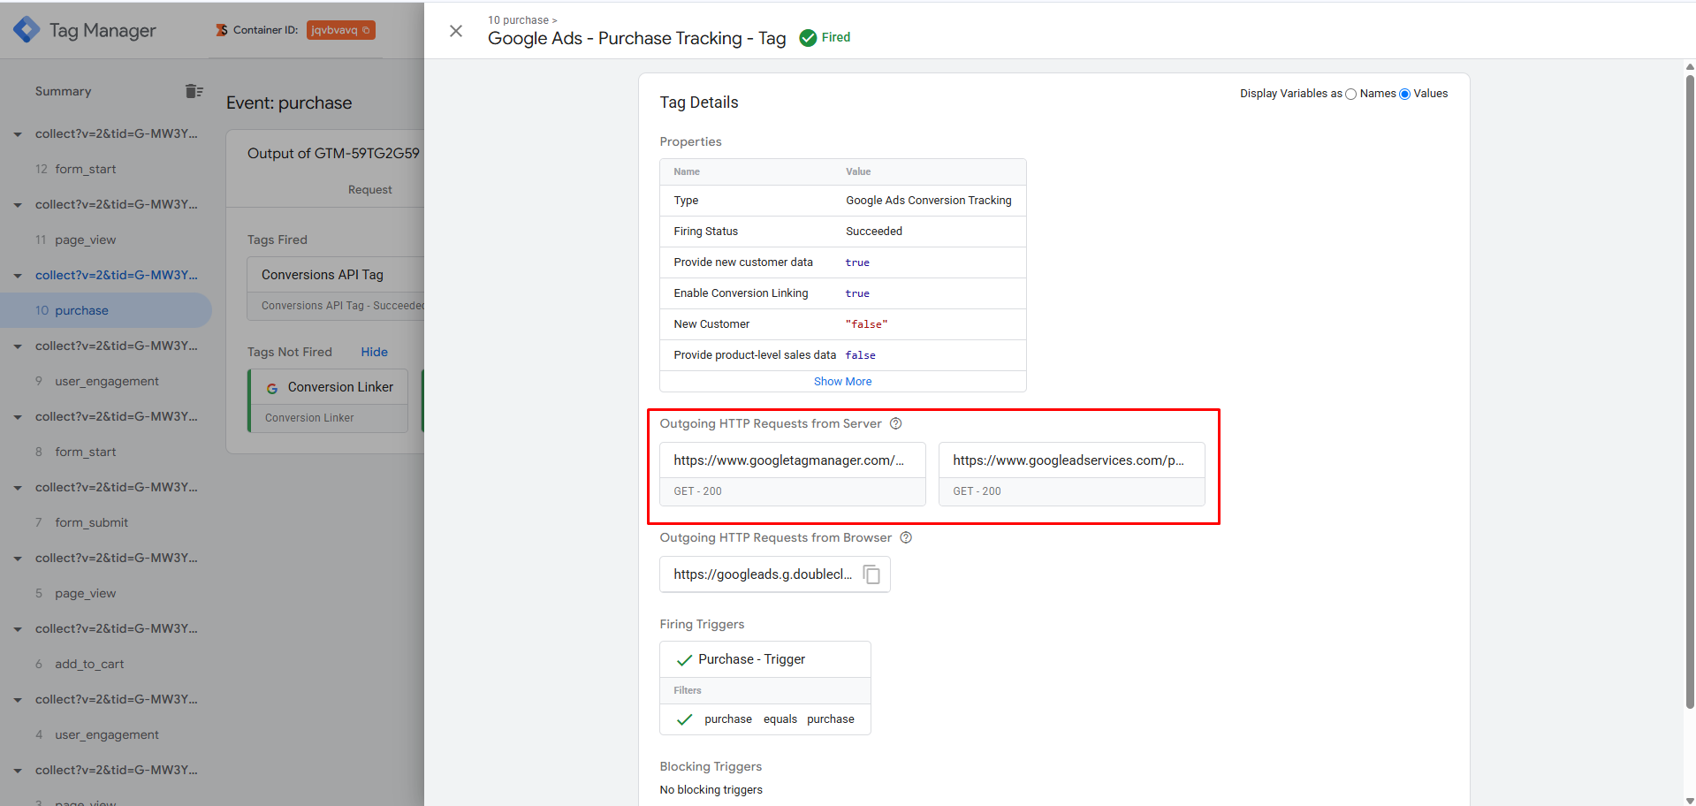Close the tag details panel
This screenshot has height=806, width=1696.
pos(456,31)
